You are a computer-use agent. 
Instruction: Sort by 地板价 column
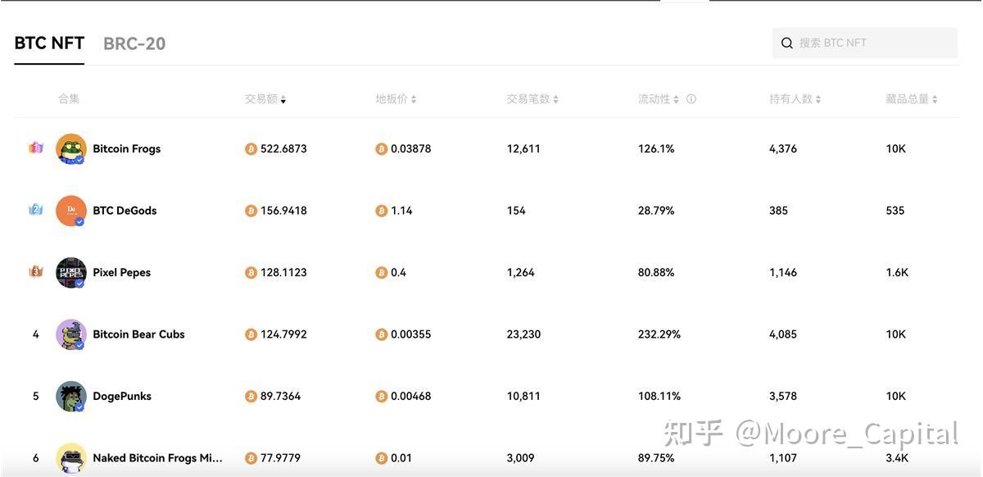pos(396,99)
